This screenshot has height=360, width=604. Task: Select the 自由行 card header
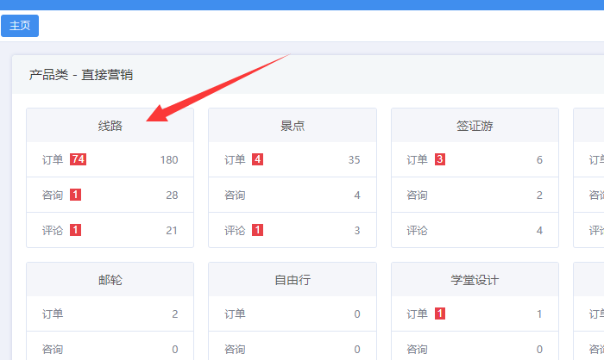click(x=293, y=280)
